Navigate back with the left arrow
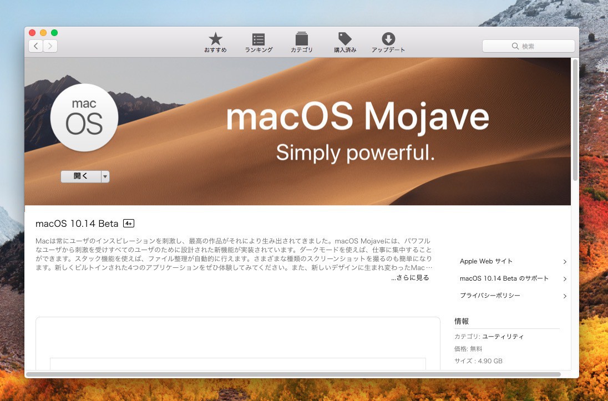 coord(36,46)
